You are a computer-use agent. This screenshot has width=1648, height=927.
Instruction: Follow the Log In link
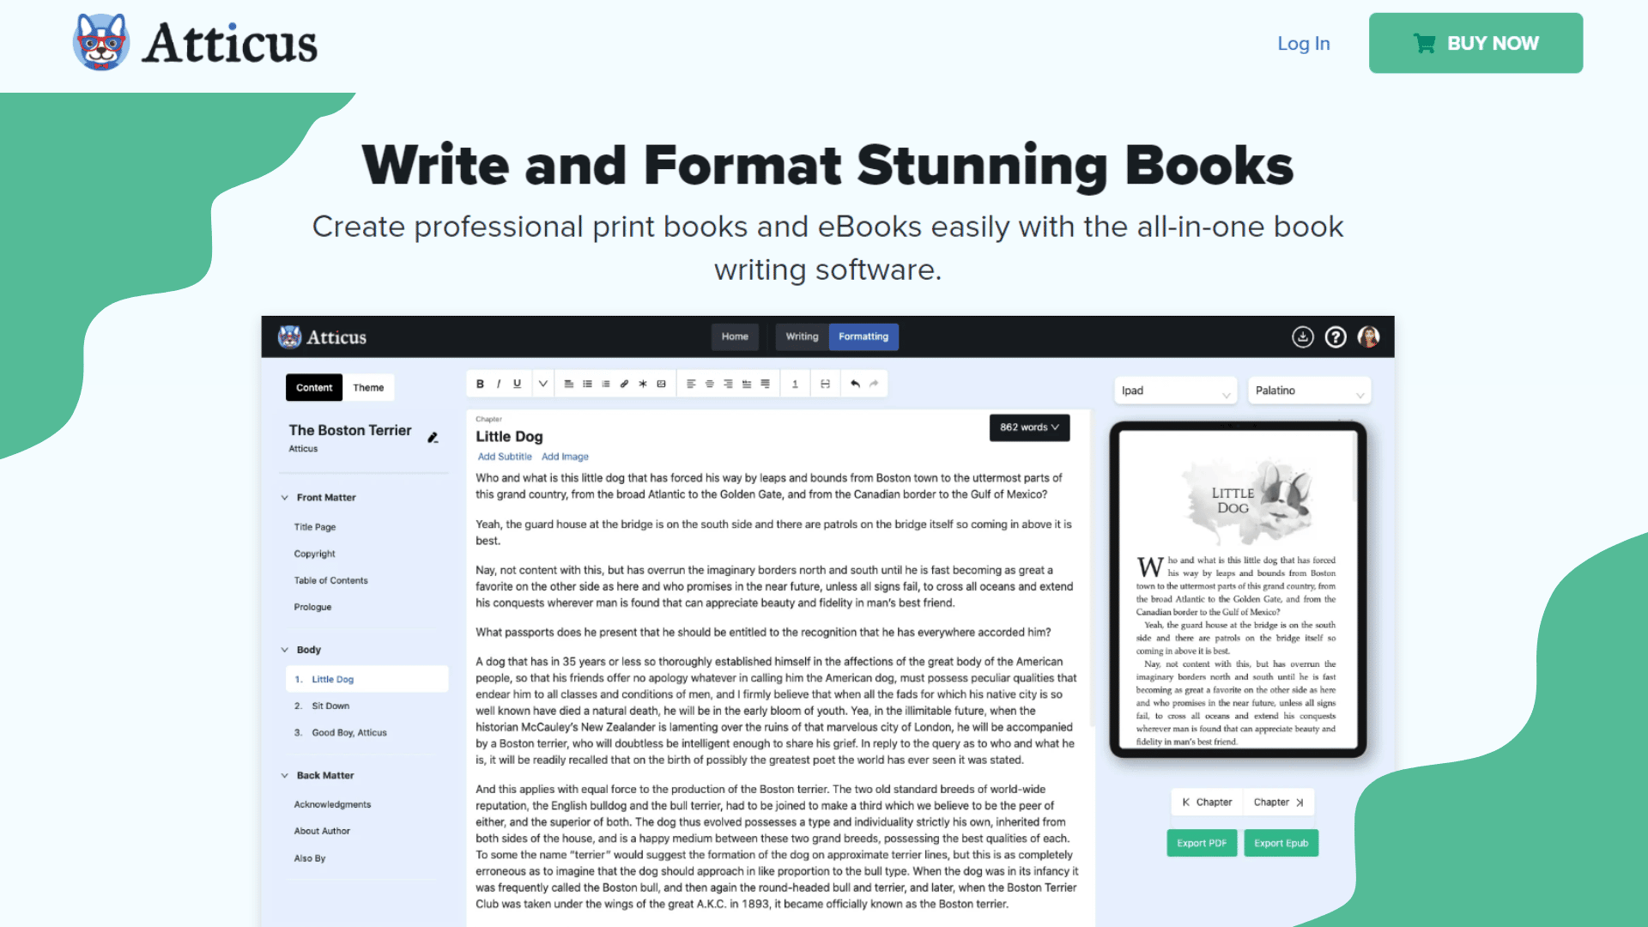[1303, 43]
